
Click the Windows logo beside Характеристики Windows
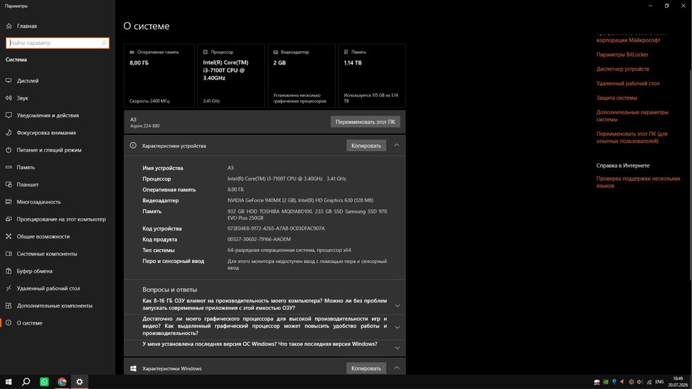(133, 368)
